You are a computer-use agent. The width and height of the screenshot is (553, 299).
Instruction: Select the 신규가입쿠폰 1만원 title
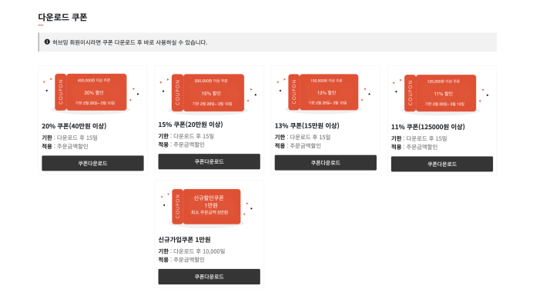(x=184, y=240)
